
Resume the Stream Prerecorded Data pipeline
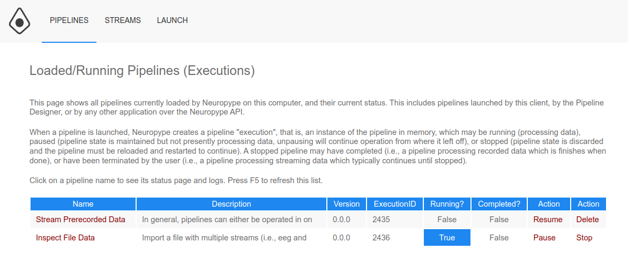pos(548,220)
